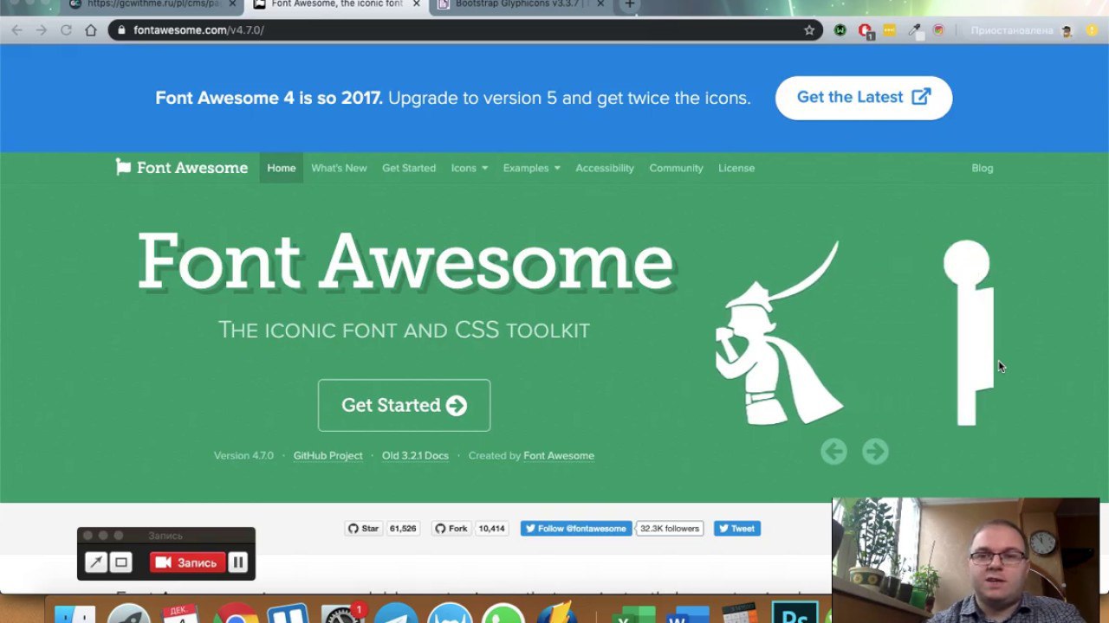Open WhatsApp from the Dock
The height and width of the screenshot is (623, 1109).
click(503, 613)
